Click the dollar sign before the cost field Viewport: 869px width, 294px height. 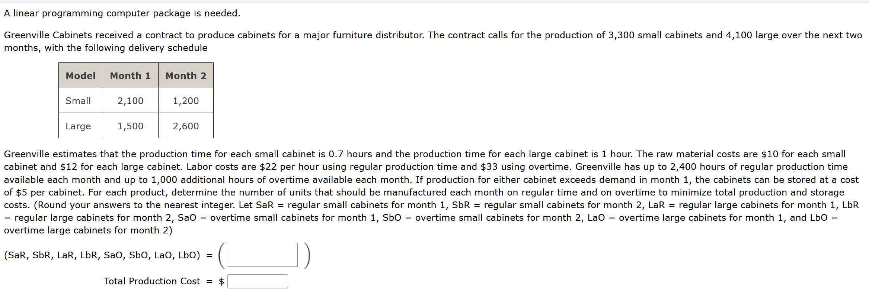point(221,281)
